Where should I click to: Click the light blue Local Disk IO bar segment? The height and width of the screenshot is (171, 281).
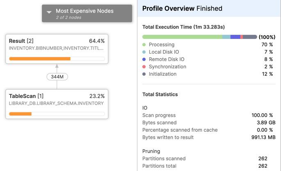(226, 37)
